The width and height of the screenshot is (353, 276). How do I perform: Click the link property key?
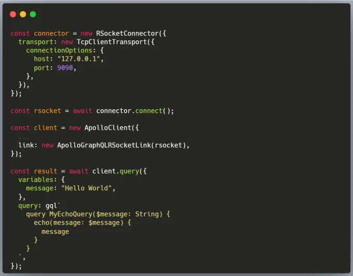[x=26, y=145]
